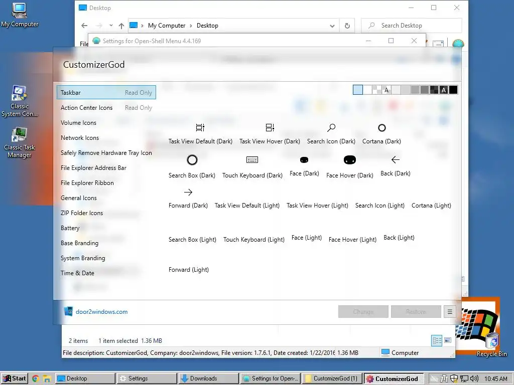Image resolution: width=514 pixels, height=385 pixels.
Task: Choose the light blue preview background swatch
Action: [357, 90]
